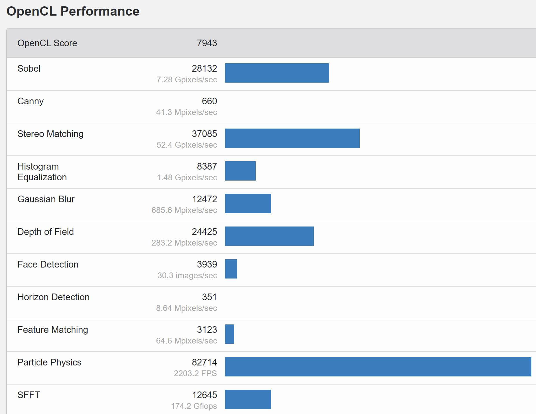Select the Depth of Field label
This screenshot has height=414, width=536.
[45, 232]
